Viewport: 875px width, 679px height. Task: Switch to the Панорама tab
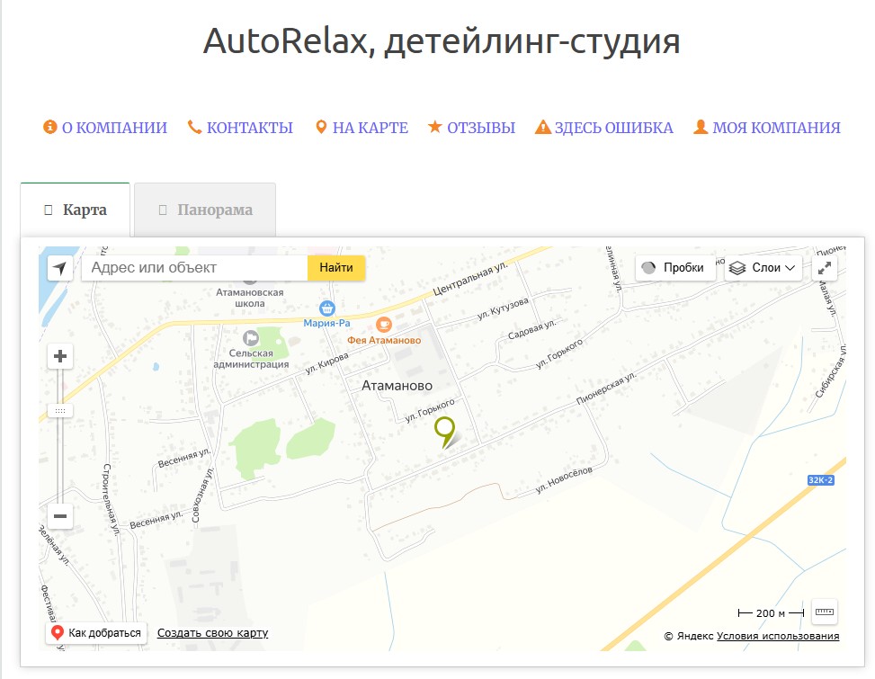click(x=205, y=210)
